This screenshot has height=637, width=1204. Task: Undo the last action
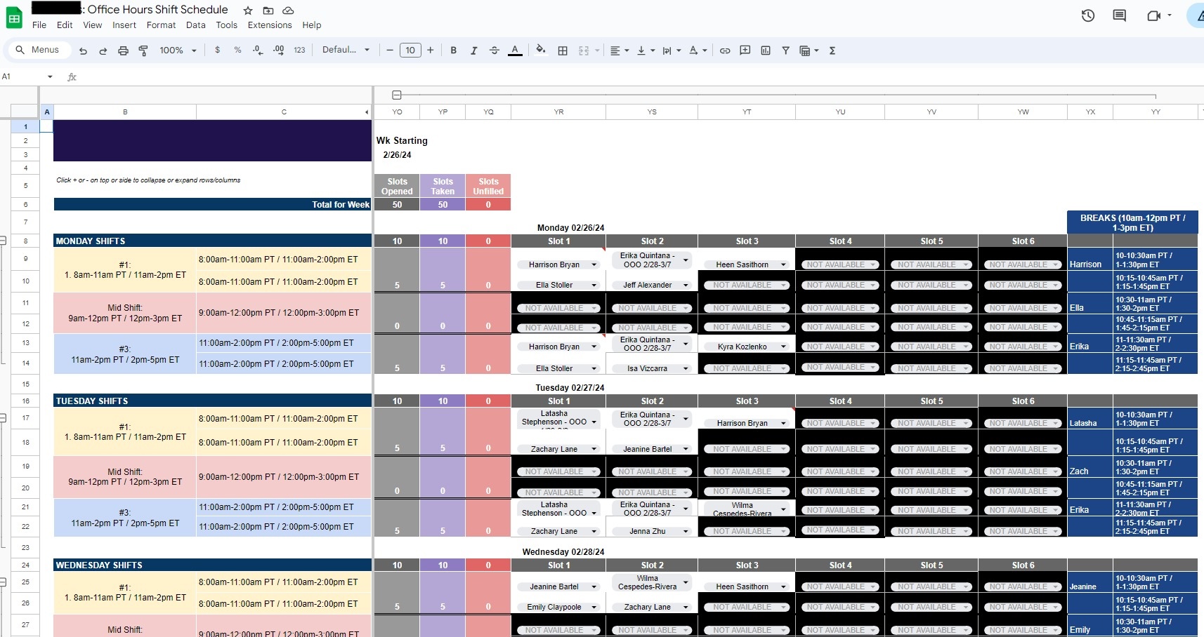[84, 51]
